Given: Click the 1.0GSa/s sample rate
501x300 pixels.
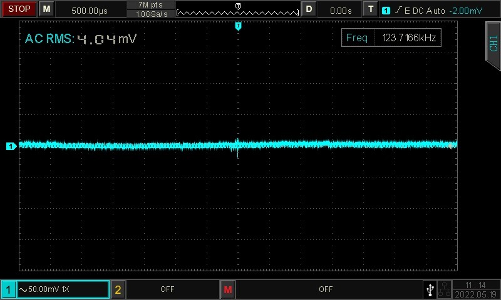Looking at the screenshot, I should 152,14.
